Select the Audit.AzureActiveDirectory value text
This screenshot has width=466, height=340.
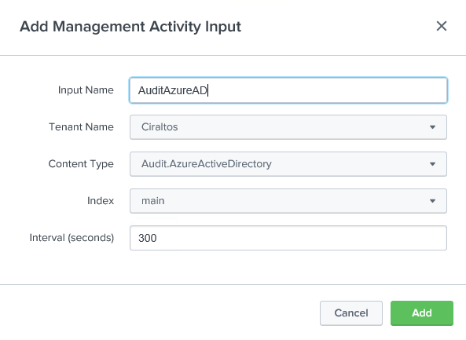pyautogui.click(x=206, y=164)
